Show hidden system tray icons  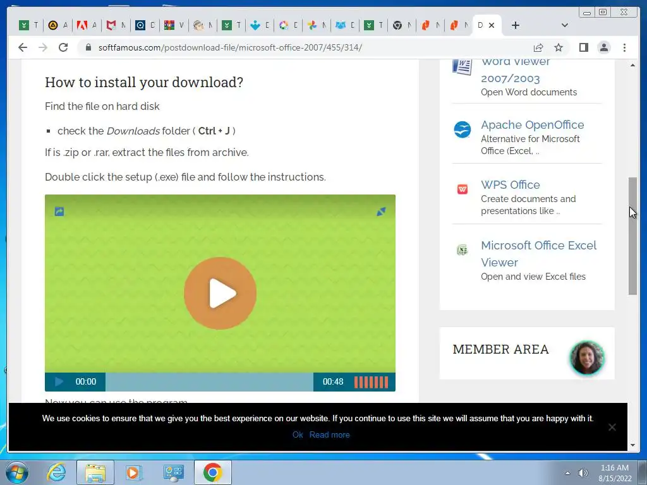(x=567, y=473)
